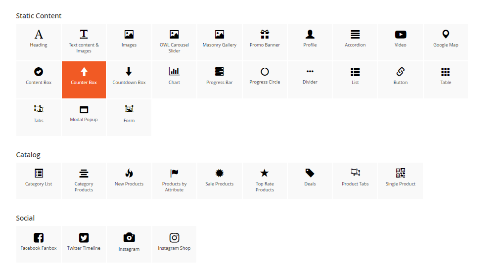494x271 pixels.
Task: Click the OWL Carousel Slider icon
Action: [x=174, y=35]
